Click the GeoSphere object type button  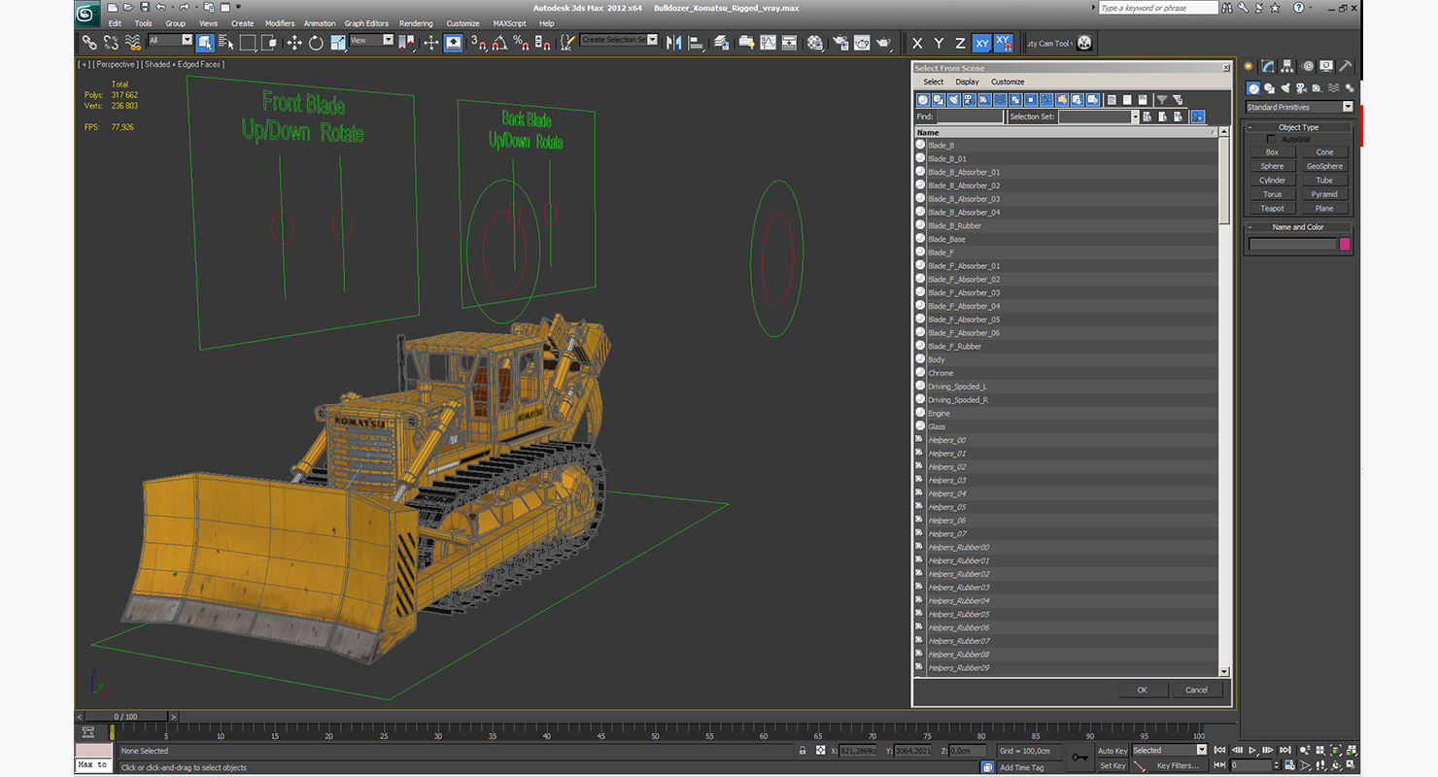coord(1324,166)
